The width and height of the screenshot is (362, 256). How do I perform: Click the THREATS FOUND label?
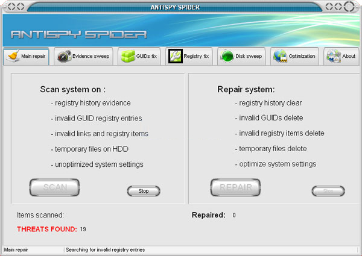[x=47, y=229]
